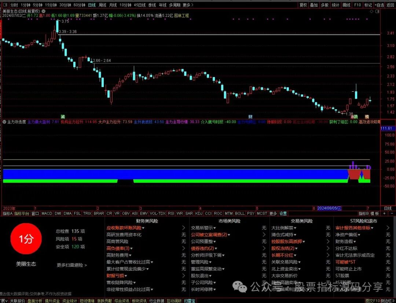Click the 叠加 toolbar button
396x303 pixels.
pos(314,5)
